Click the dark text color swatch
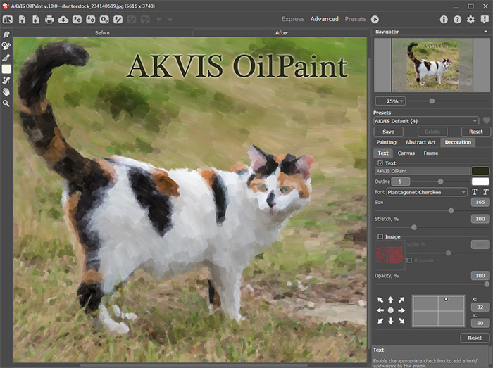The height and width of the screenshot is (368, 493). [480, 171]
